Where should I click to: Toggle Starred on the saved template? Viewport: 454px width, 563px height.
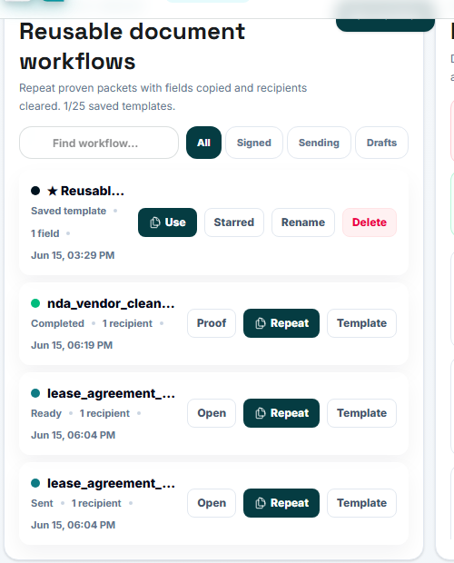coord(234,222)
